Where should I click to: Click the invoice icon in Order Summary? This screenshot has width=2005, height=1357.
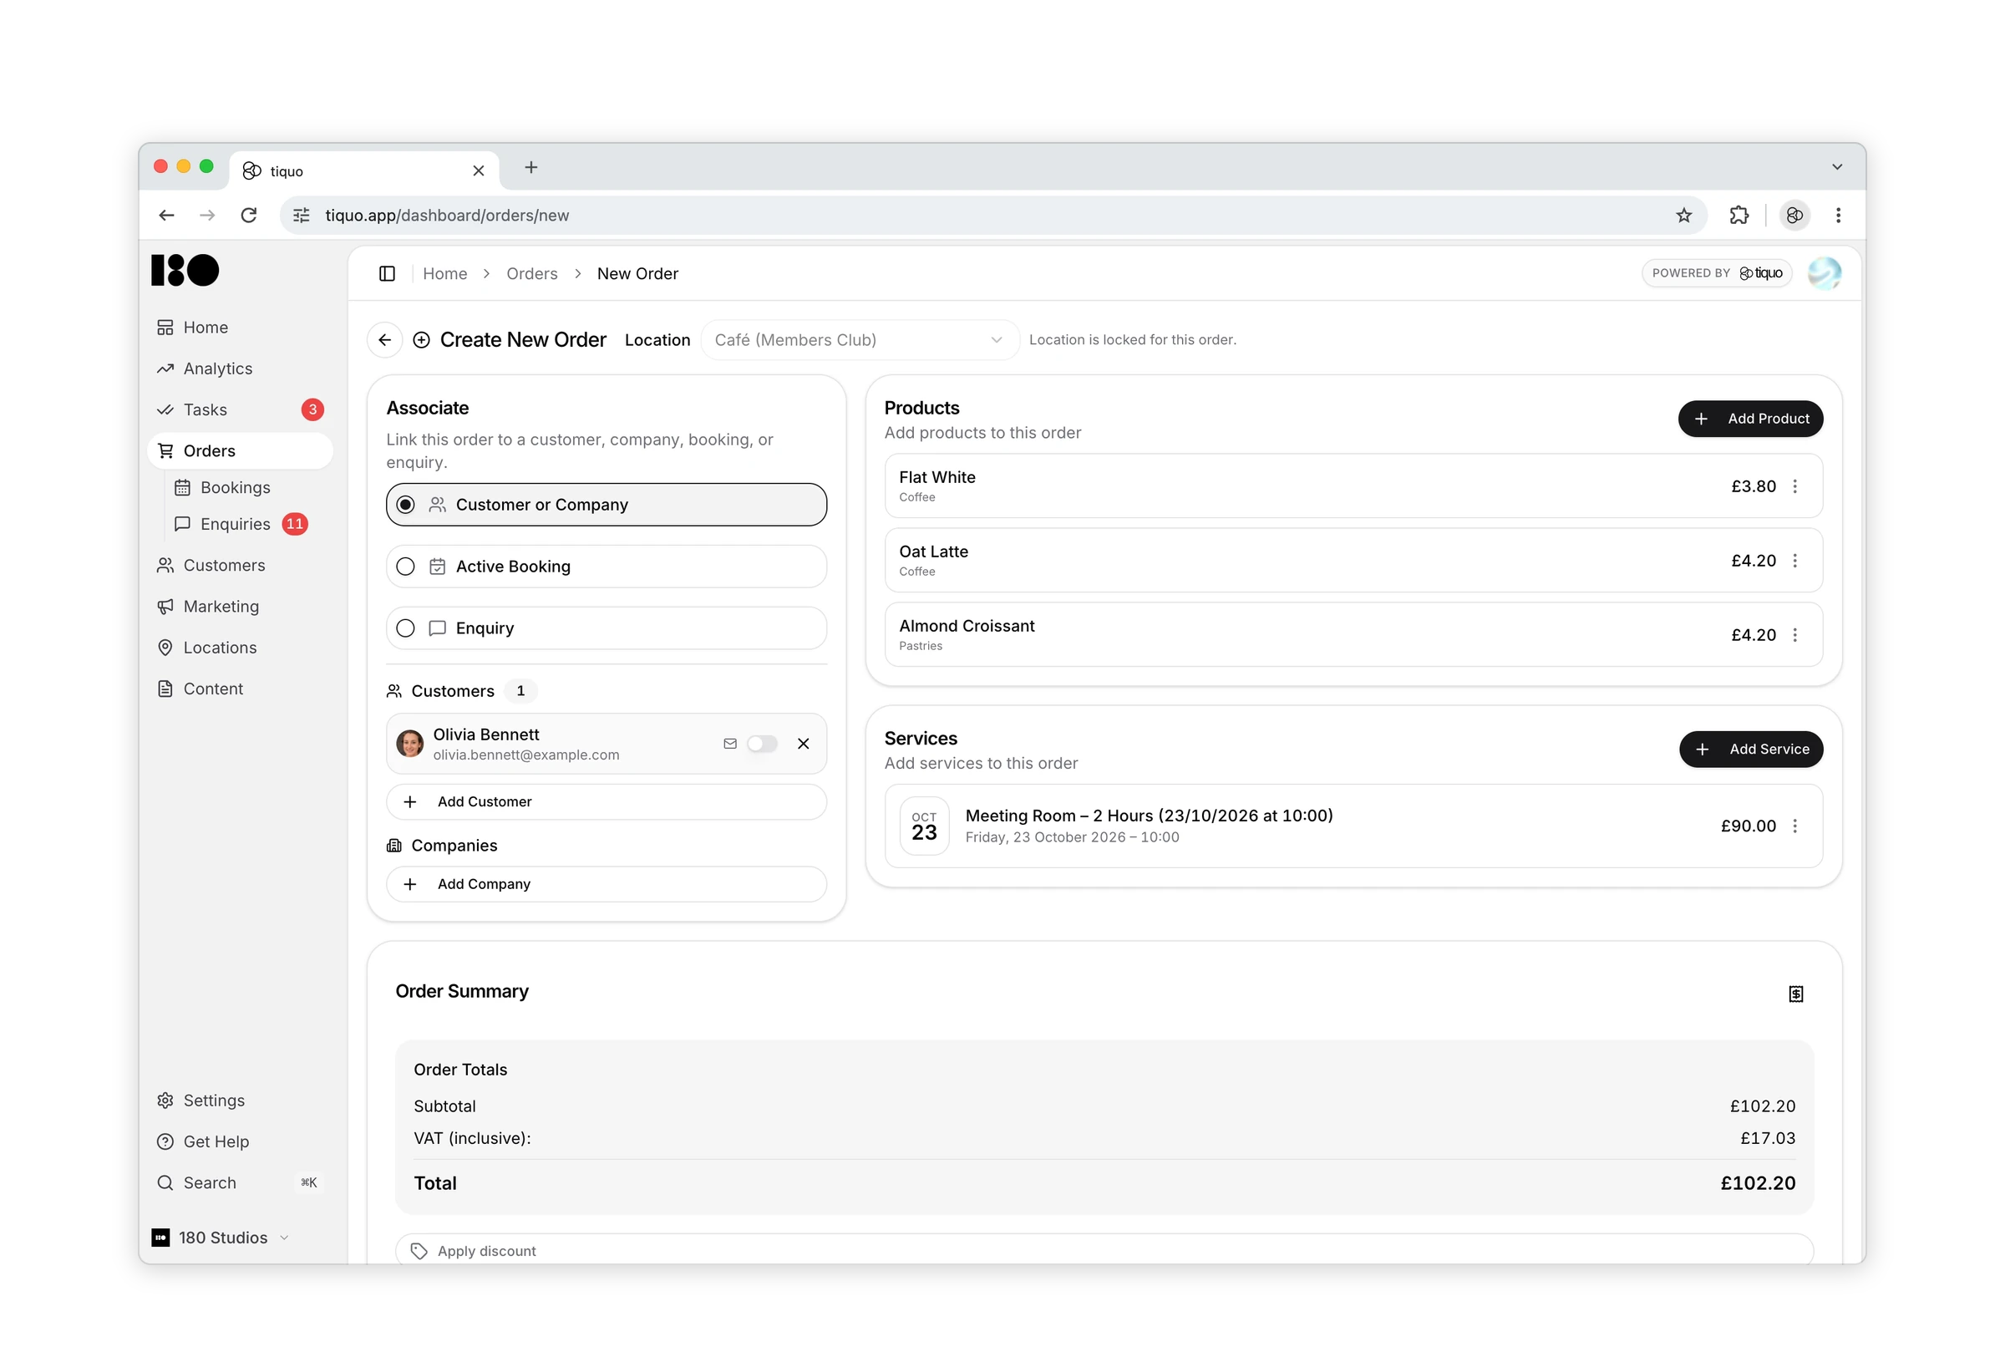pyautogui.click(x=1796, y=994)
